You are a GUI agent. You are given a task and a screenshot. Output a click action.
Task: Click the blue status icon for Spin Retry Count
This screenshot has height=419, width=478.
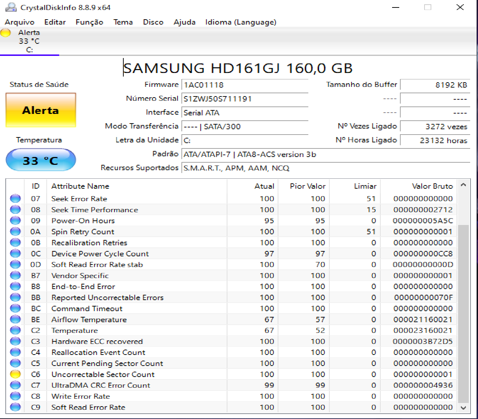click(15, 232)
